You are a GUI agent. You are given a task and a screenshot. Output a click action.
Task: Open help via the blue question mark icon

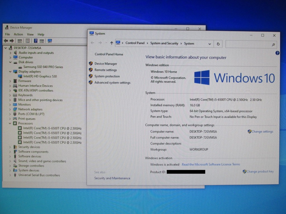coord(277,53)
